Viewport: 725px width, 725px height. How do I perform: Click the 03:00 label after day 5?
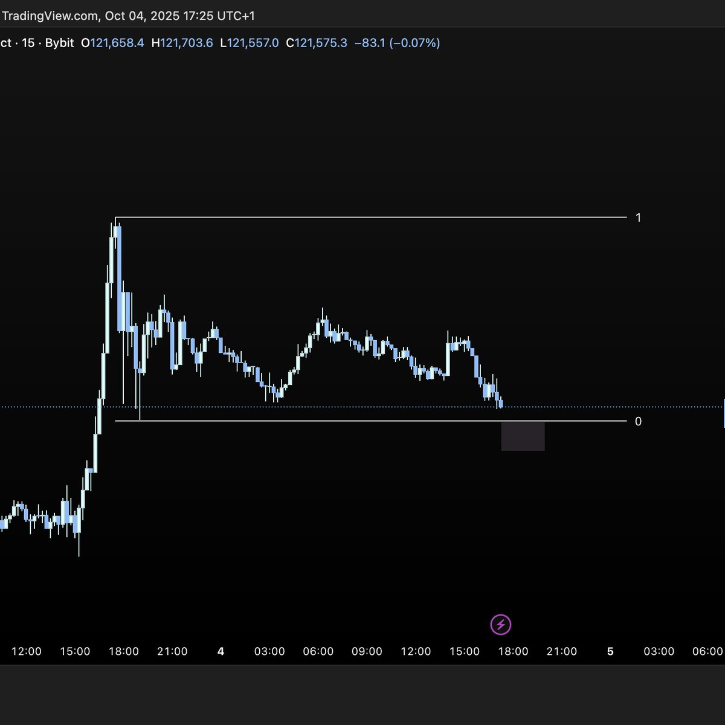point(659,651)
